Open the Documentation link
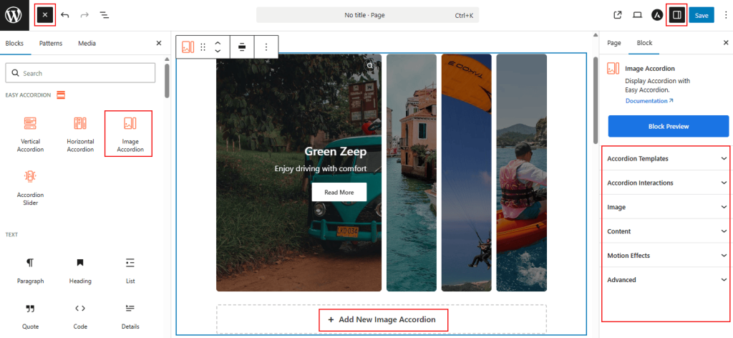 click(649, 101)
